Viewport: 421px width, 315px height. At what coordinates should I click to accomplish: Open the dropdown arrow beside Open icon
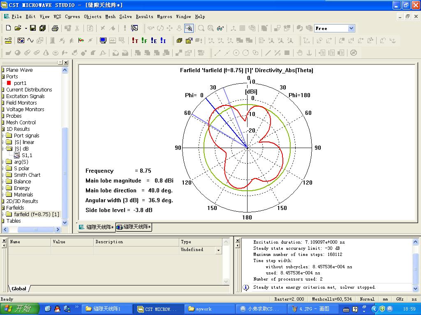(26, 28)
